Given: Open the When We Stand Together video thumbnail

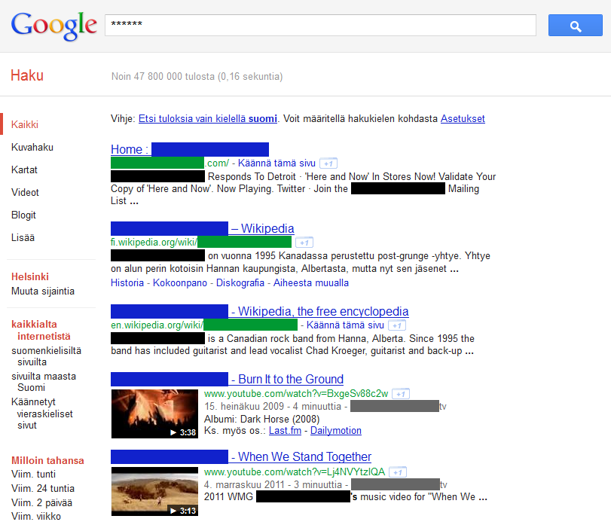Looking at the screenshot, I should (154, 492).
